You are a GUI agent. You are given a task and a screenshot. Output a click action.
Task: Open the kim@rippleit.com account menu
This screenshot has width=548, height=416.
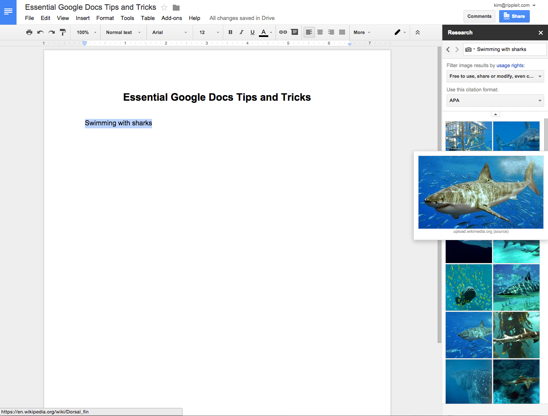pos(514,5)
